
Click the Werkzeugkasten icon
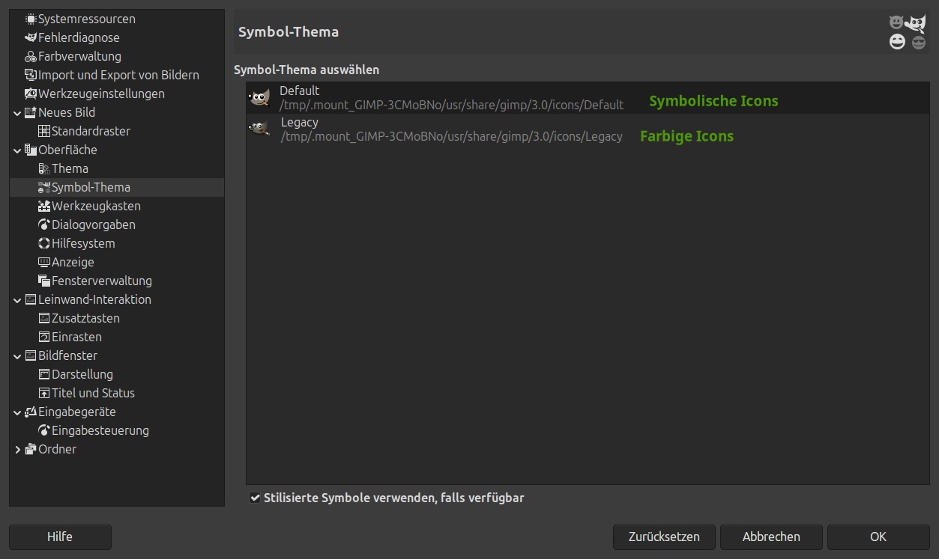pyautogui.click(x=44, y=206)
